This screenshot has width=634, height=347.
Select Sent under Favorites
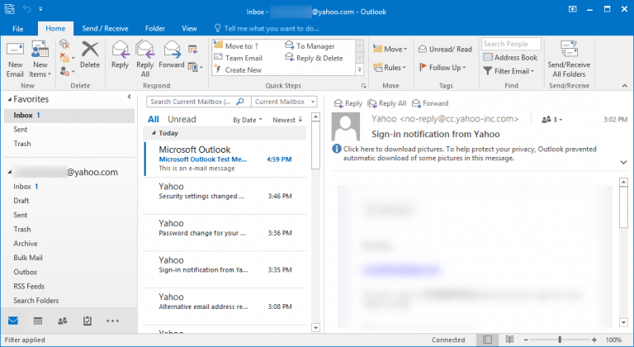(20, 129)
